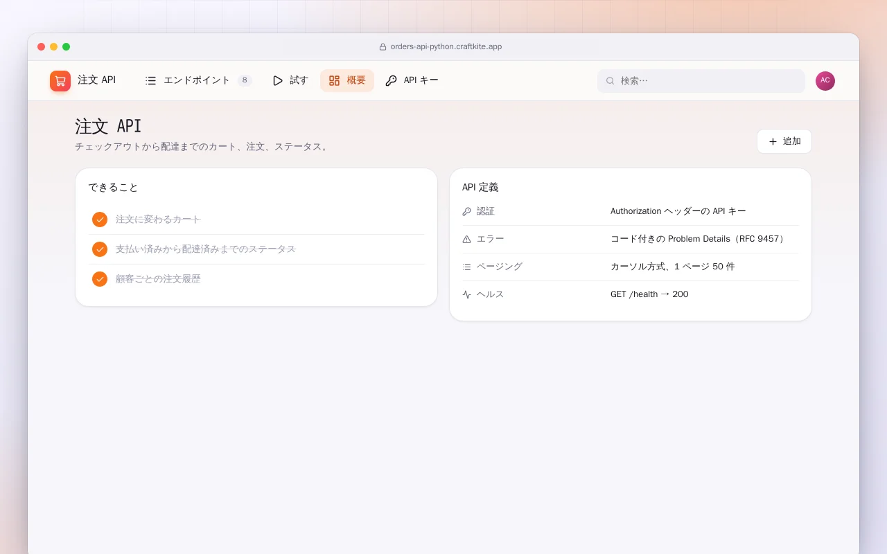Uncheck the 顧客ごとの注文履歴 item

(x=100, y=279)
